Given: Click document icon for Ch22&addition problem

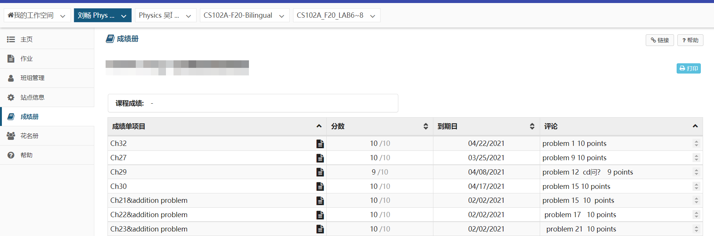Looking at the screenshot, I should click(320, 215).
